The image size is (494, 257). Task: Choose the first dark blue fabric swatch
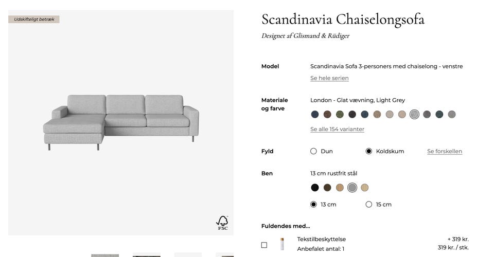315,115
